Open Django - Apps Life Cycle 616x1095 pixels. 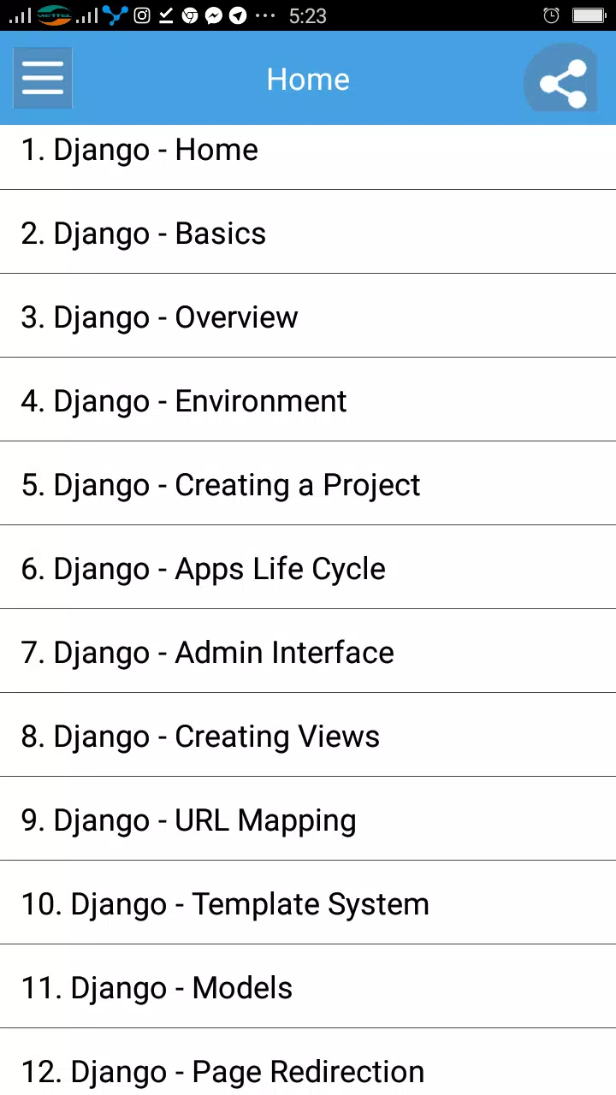click(x=308, y=567)
